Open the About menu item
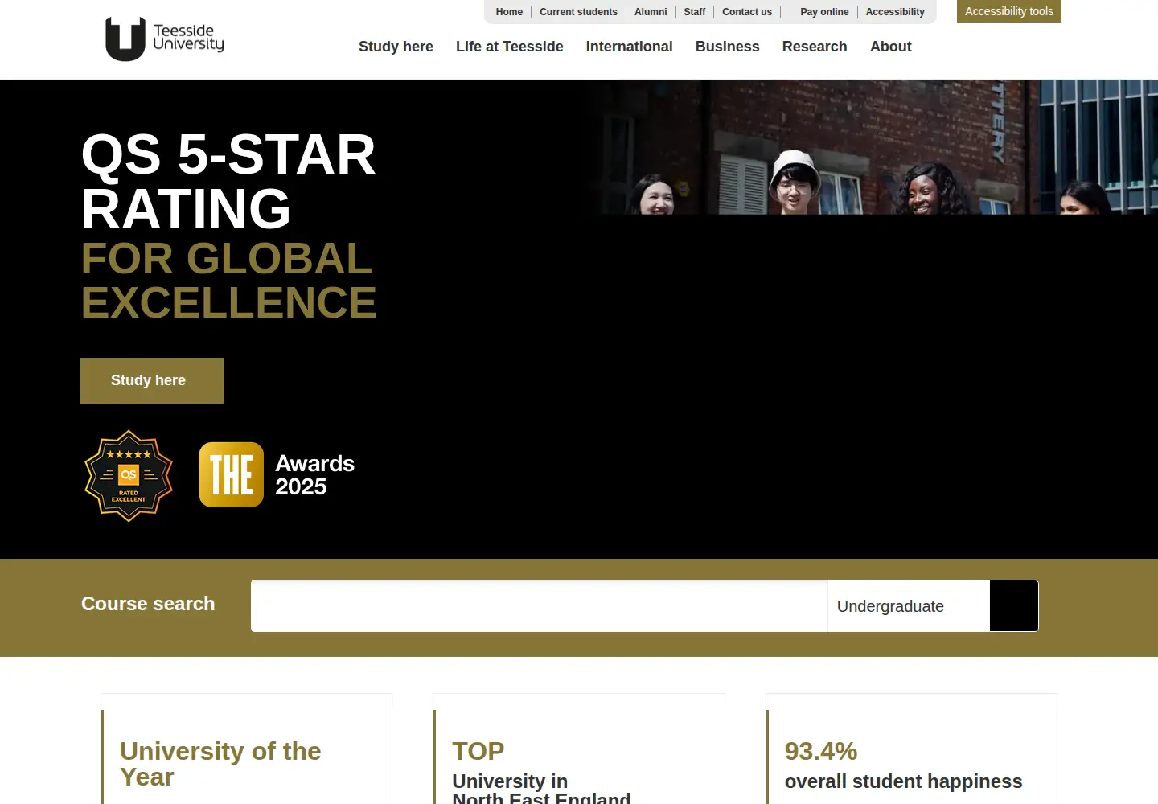Viewport: 1158px width, 804px height. (x=891, y=47)
